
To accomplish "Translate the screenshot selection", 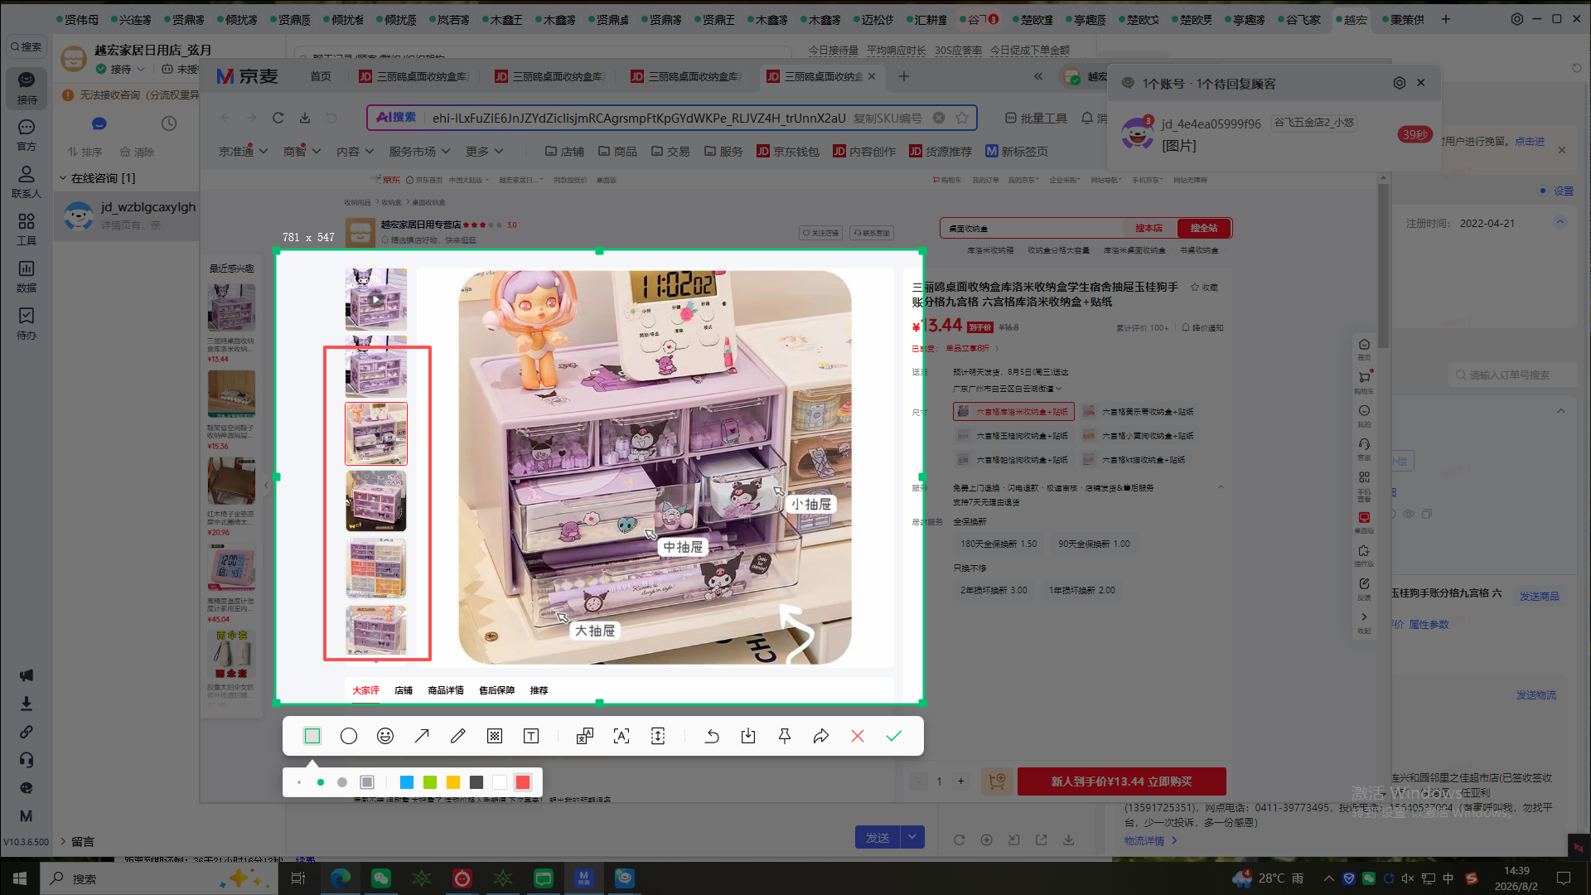I will (585, 736).
